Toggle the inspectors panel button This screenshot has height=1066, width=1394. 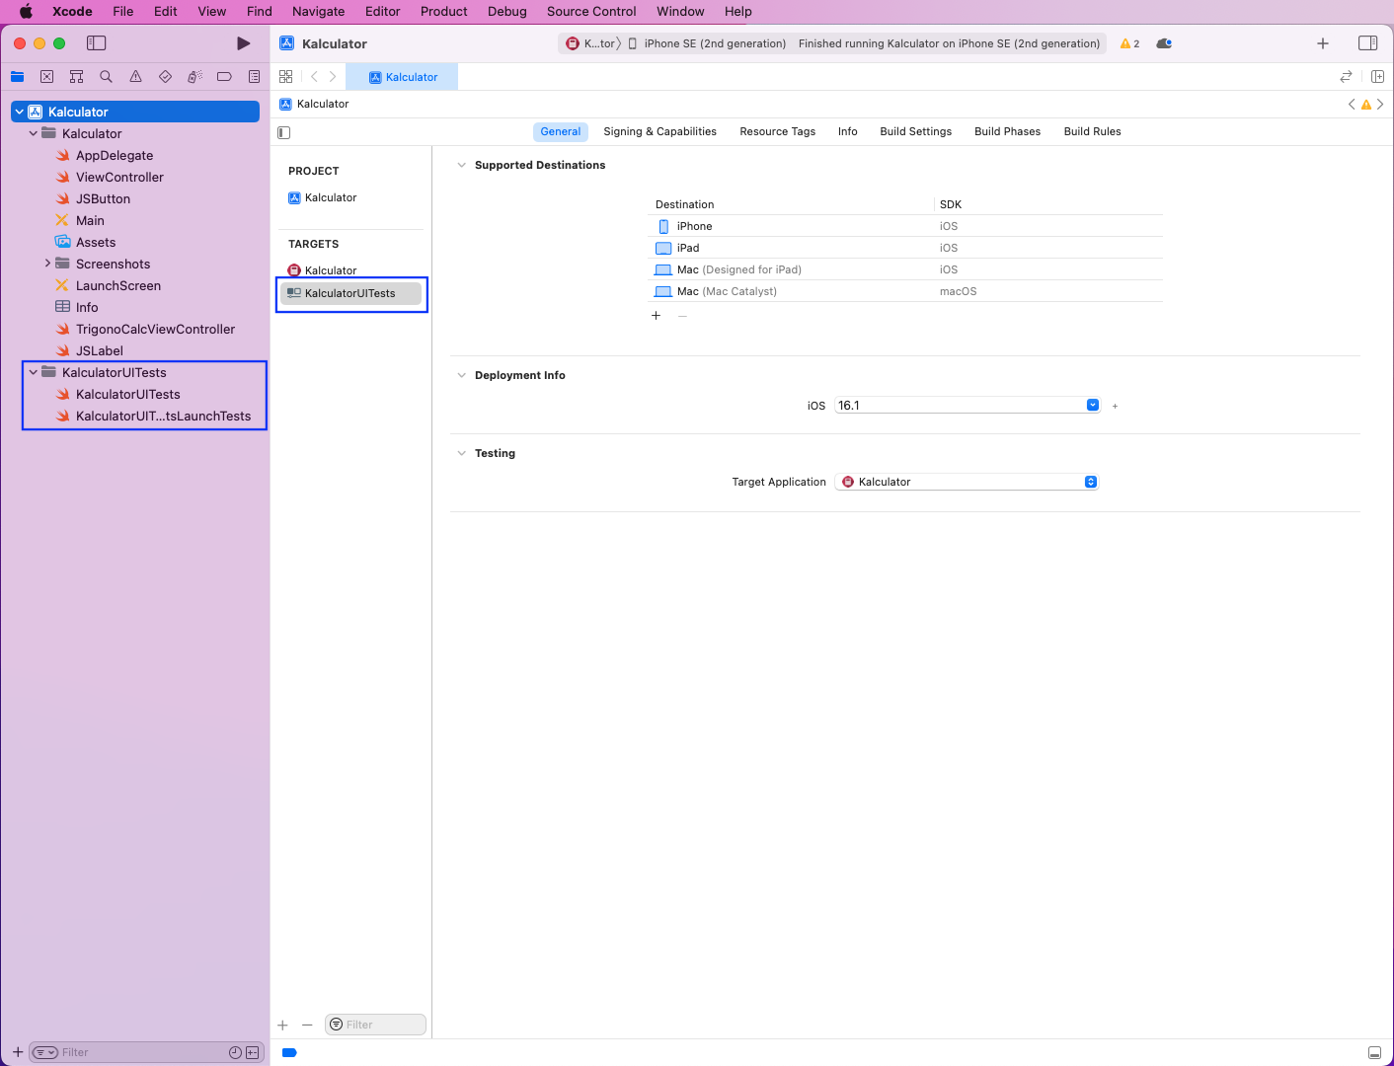[1367, 43]
